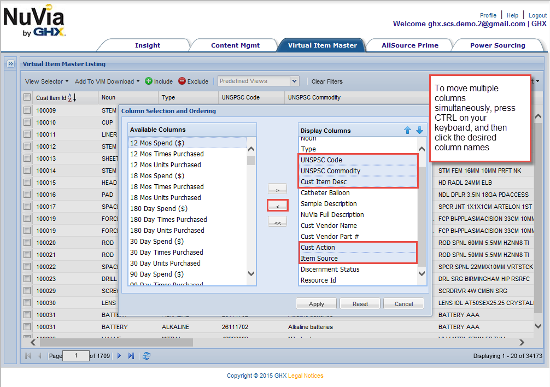Move selected display column up with blue arrow
The image size is (550, 387).
point(407,131)
